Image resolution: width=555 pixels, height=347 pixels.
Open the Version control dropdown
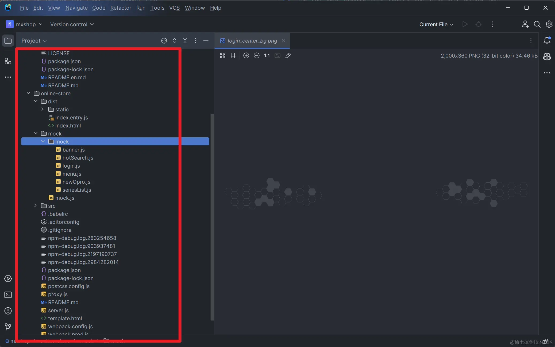click(72, 24)
